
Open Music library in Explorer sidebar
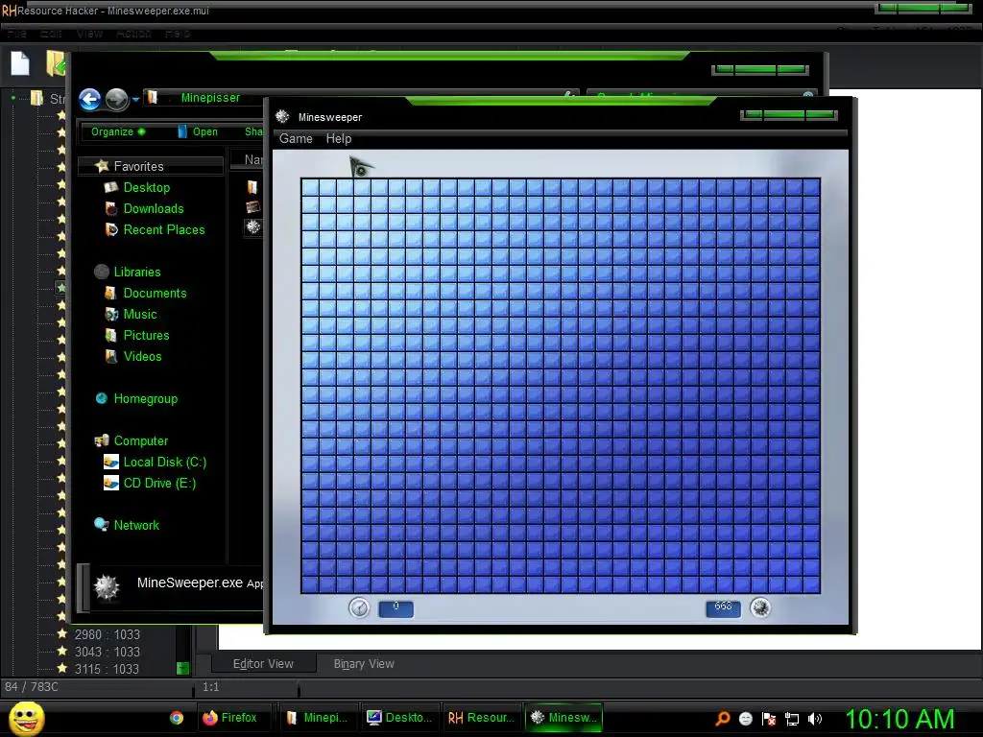140,314
